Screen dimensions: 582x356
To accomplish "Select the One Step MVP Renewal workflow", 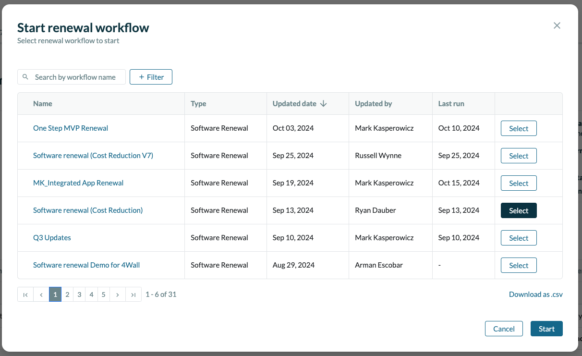I will click(519, 129).
